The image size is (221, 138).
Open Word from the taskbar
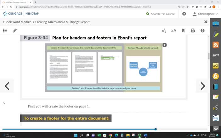click(x=145, y=135)
